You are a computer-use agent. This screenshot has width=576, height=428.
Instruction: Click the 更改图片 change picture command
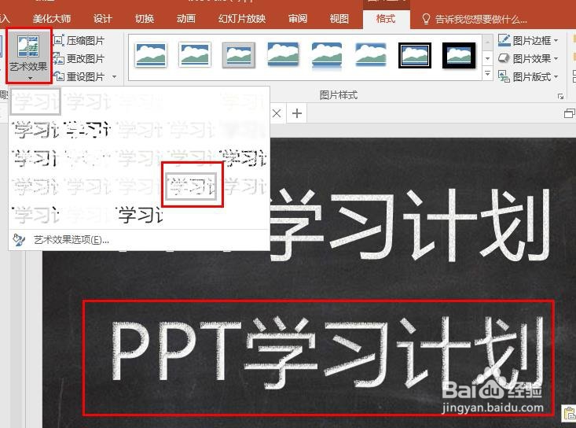(79, 58)
